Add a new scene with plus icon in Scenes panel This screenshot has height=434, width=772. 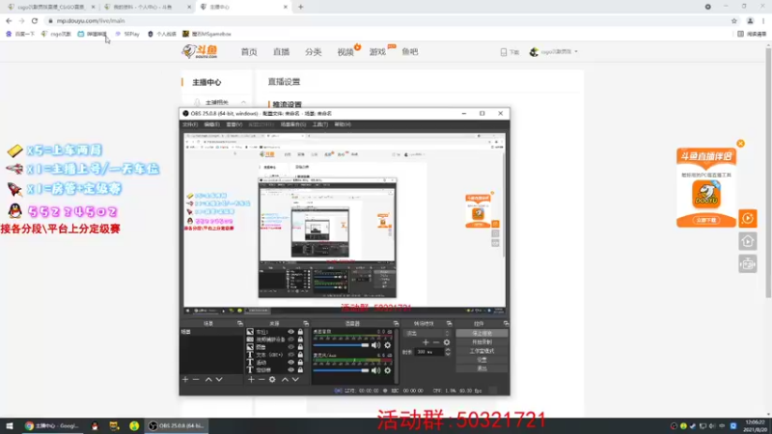tap(185, 379)
